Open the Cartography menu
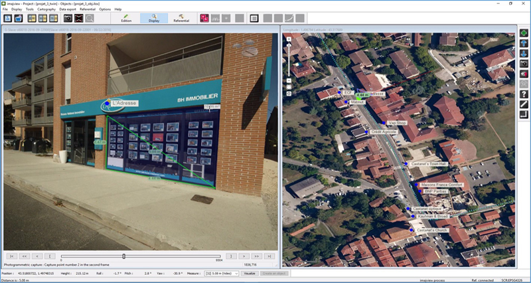This screenshot has height=283, width=531. point(46,9)
